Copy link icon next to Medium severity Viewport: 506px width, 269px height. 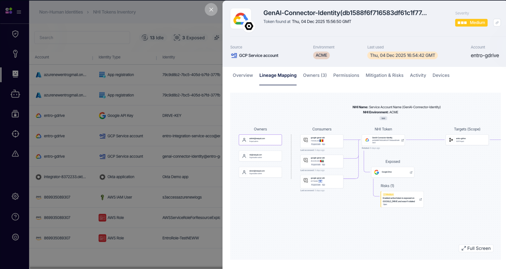point(497,23)
